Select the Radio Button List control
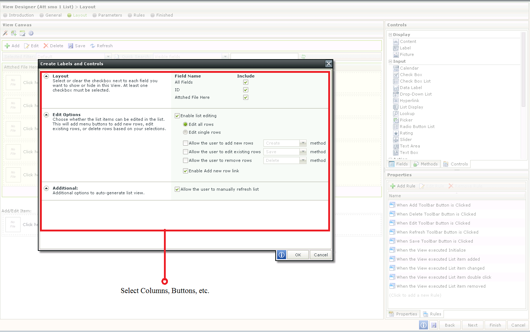Viewport: 530px width, 332px height. coord(414,127)
